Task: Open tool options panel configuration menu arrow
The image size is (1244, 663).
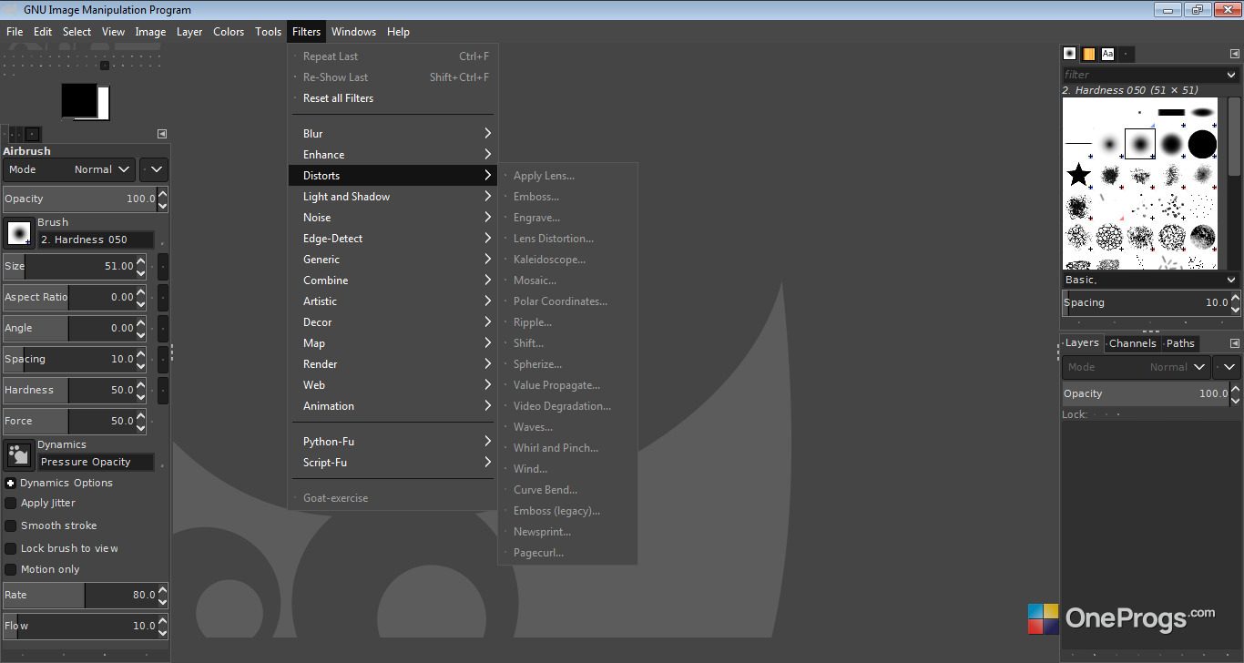Action: coord(162,133)
